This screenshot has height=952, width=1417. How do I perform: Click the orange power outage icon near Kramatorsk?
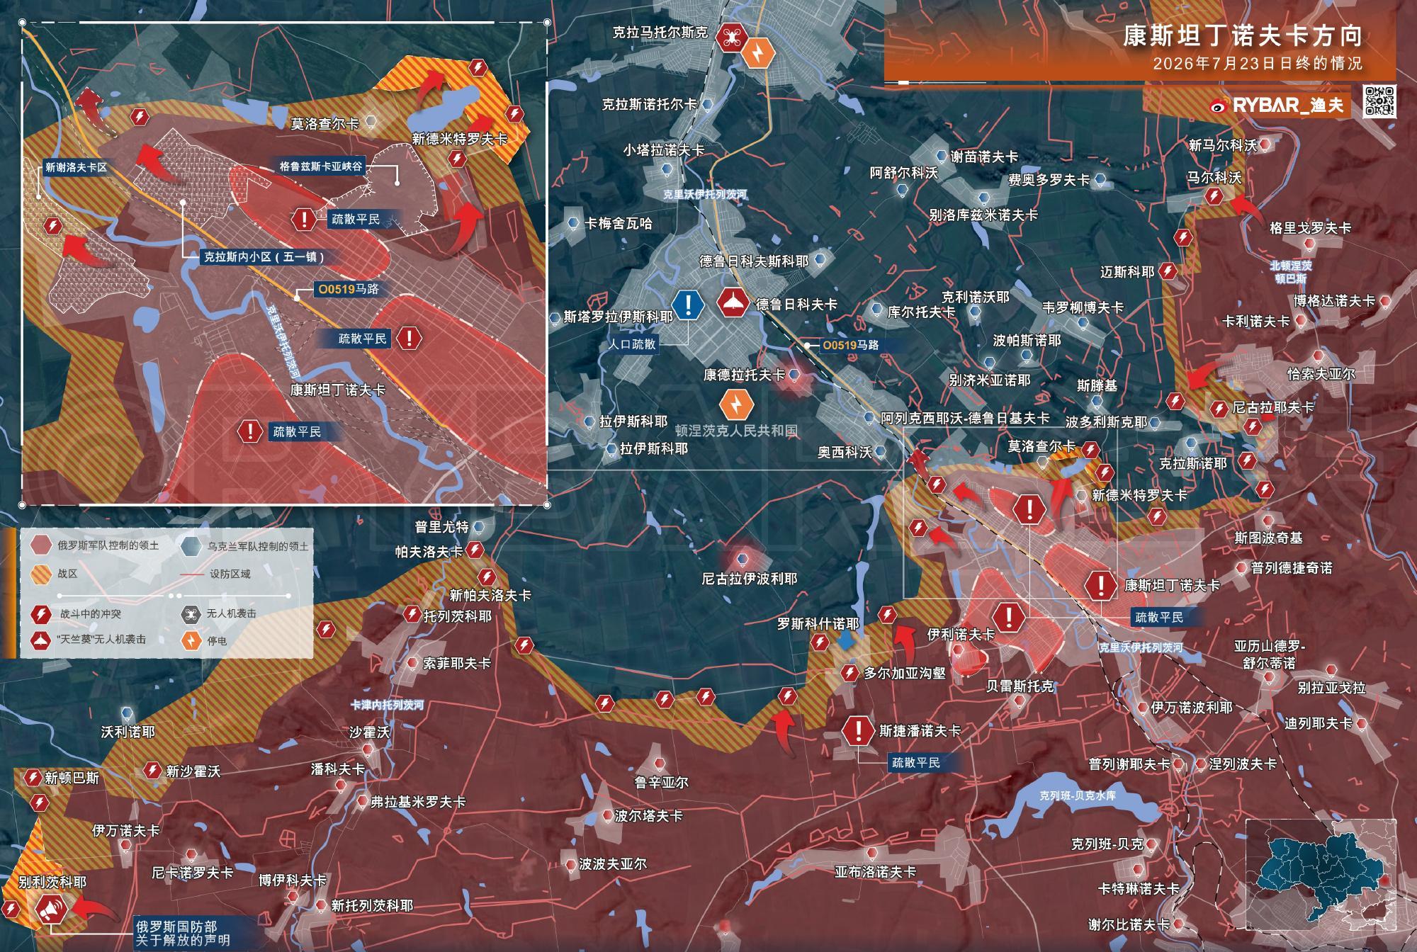(757, 52)
